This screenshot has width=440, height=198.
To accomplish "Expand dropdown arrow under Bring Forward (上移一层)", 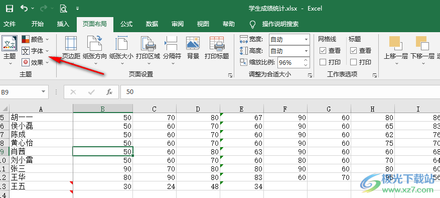I will pyautogui.click(x=396, y=63).
